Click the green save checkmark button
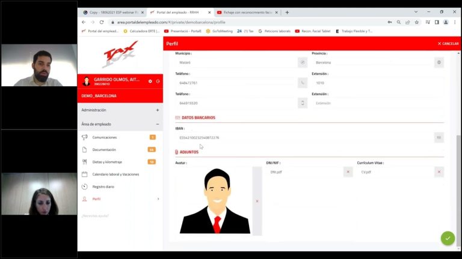 click(x=448, y=238)
